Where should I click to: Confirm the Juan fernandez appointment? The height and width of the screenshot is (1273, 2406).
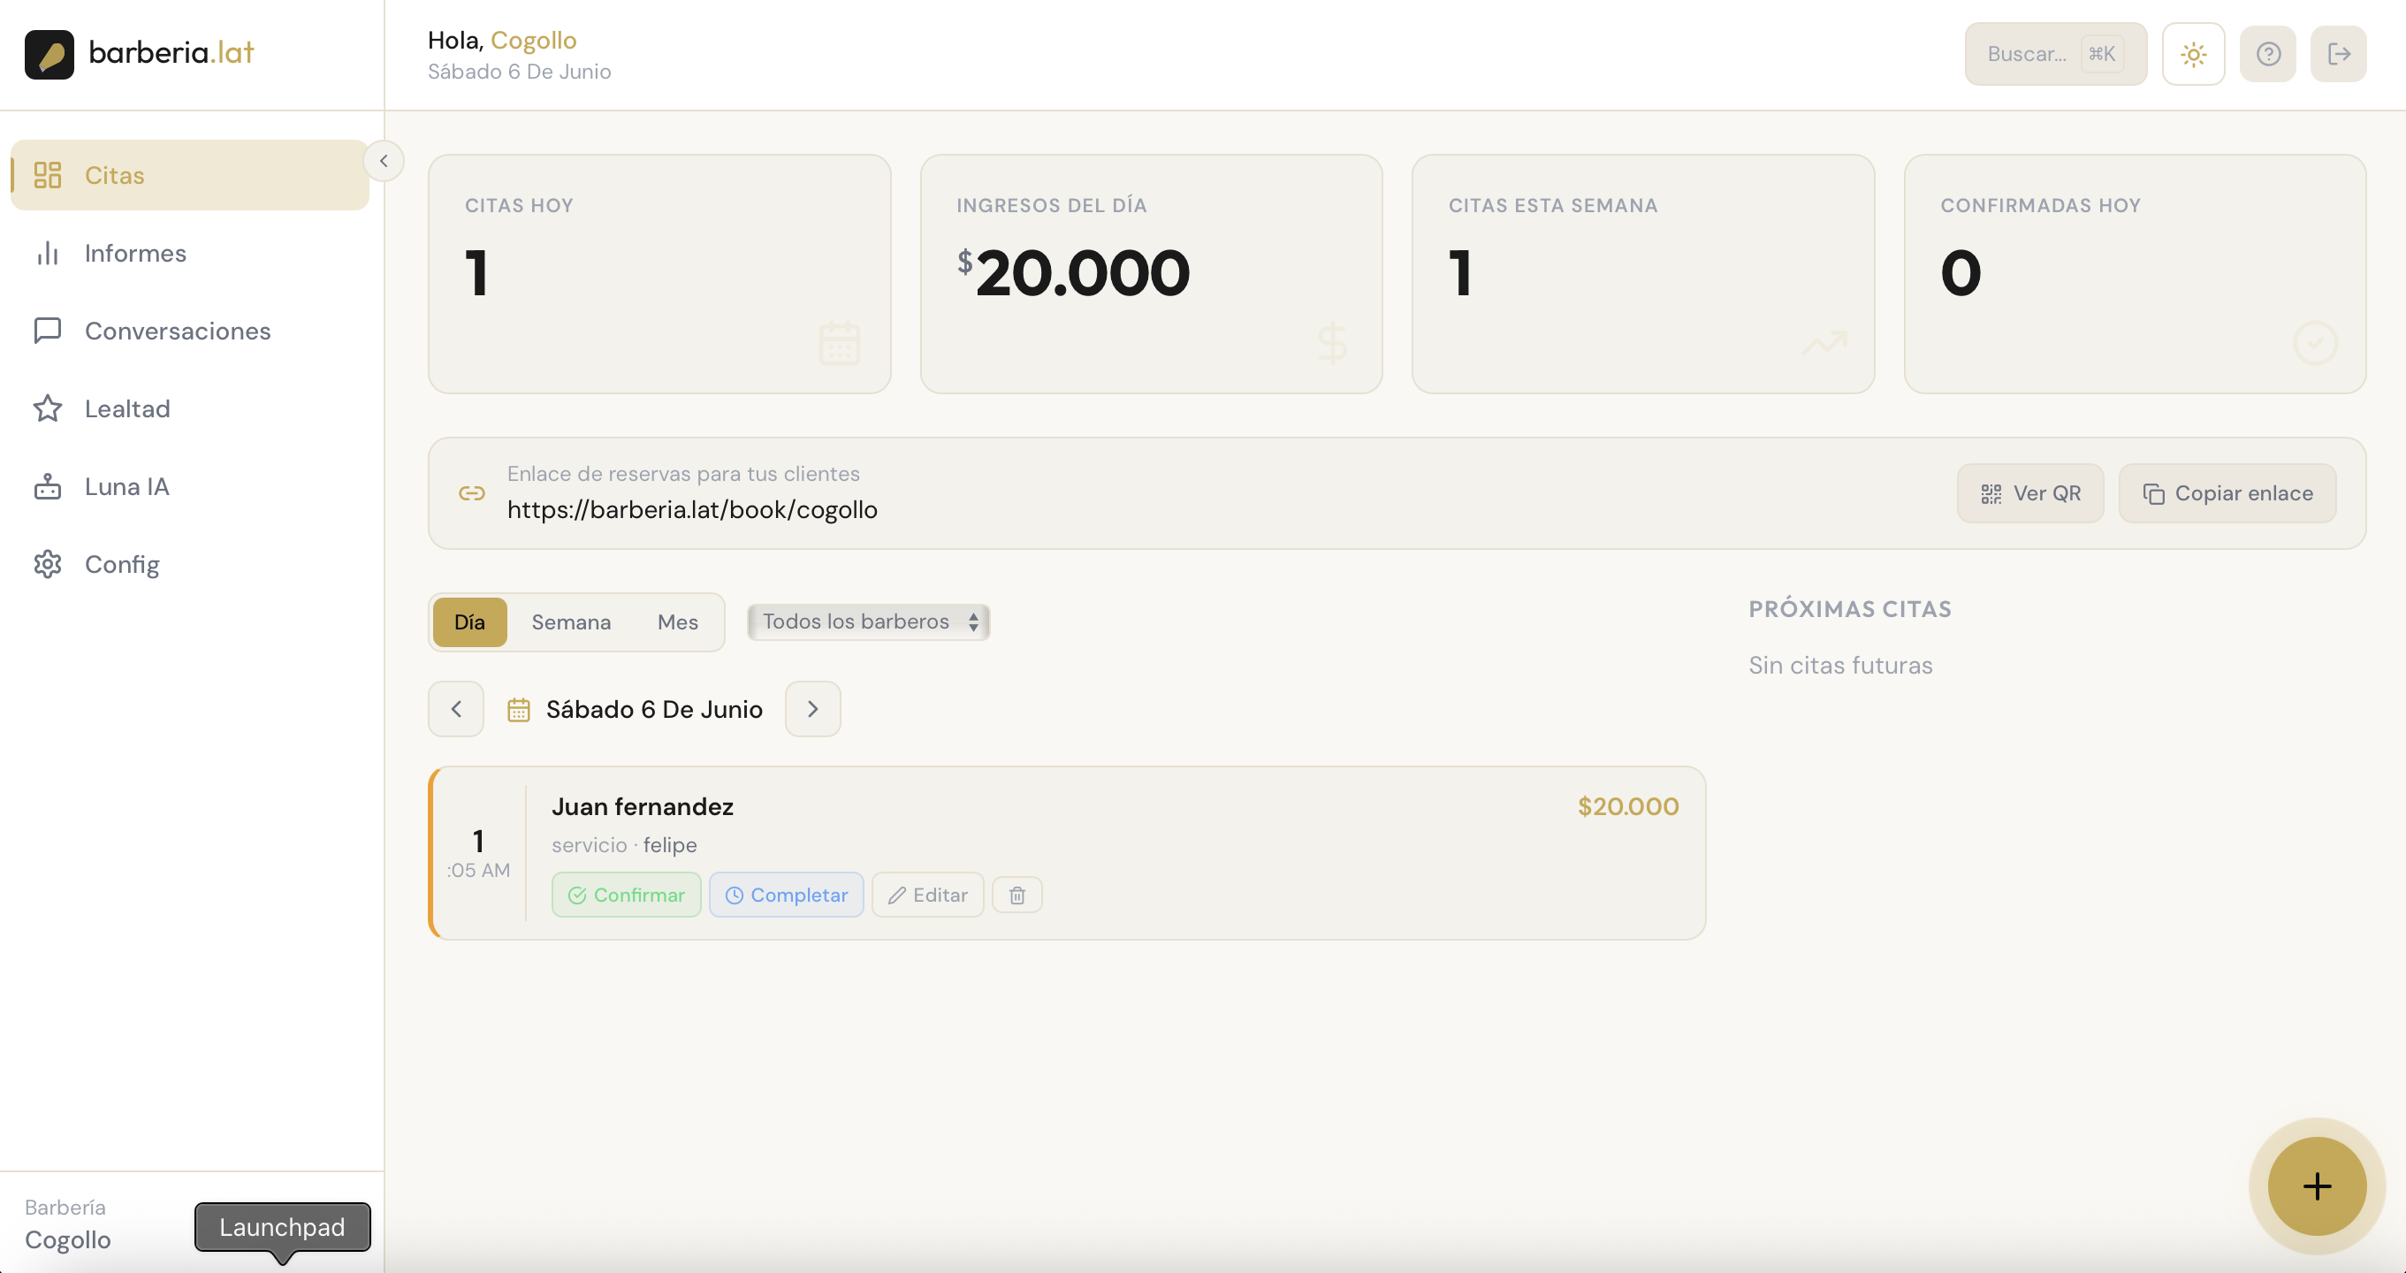(626, 895)
